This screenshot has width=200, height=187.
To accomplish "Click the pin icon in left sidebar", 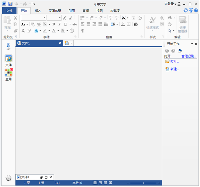I will [8, 46].
